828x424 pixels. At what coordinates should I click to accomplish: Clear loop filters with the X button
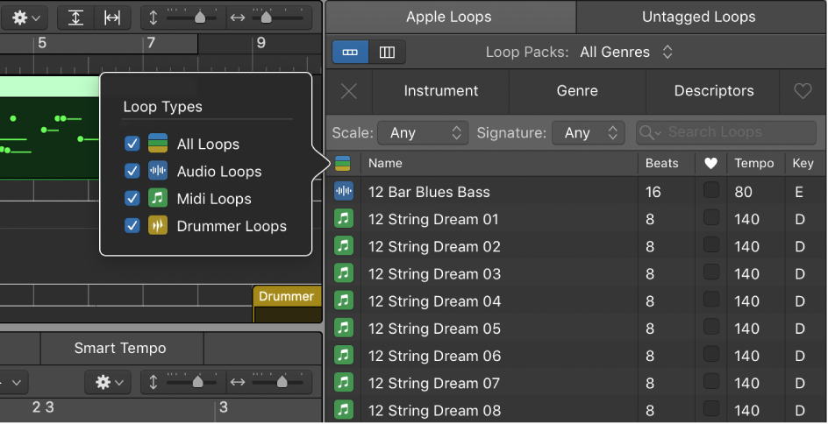[x=349, y=91]
